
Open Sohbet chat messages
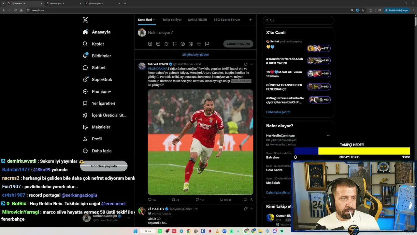[94, 68]
